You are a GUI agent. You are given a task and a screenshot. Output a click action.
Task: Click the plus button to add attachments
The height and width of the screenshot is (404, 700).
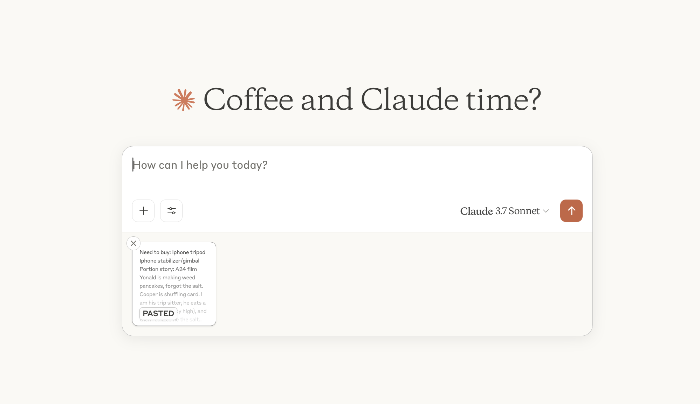click(x=143, y=211)
